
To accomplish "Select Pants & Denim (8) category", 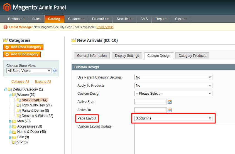I will pos(35,111).
